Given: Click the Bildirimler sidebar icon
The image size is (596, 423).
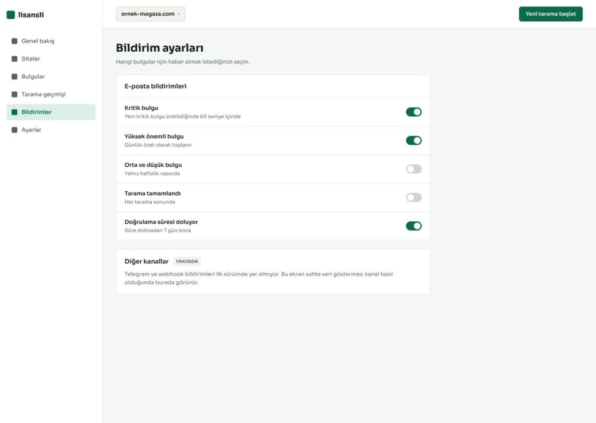Looking at the screenshot, I should [x=15, y=112].
